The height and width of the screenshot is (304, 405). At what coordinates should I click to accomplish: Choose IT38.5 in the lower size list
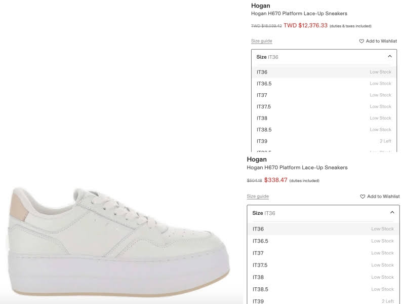tap(323, 289)
